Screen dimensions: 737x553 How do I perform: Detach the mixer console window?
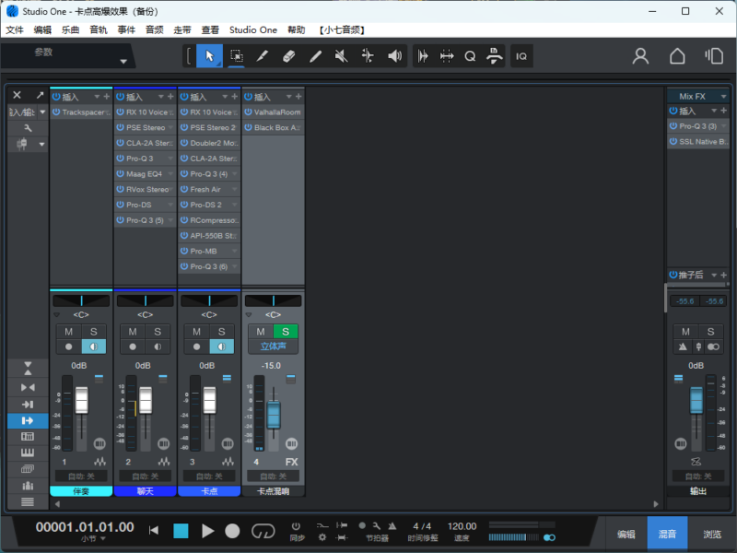40,95
